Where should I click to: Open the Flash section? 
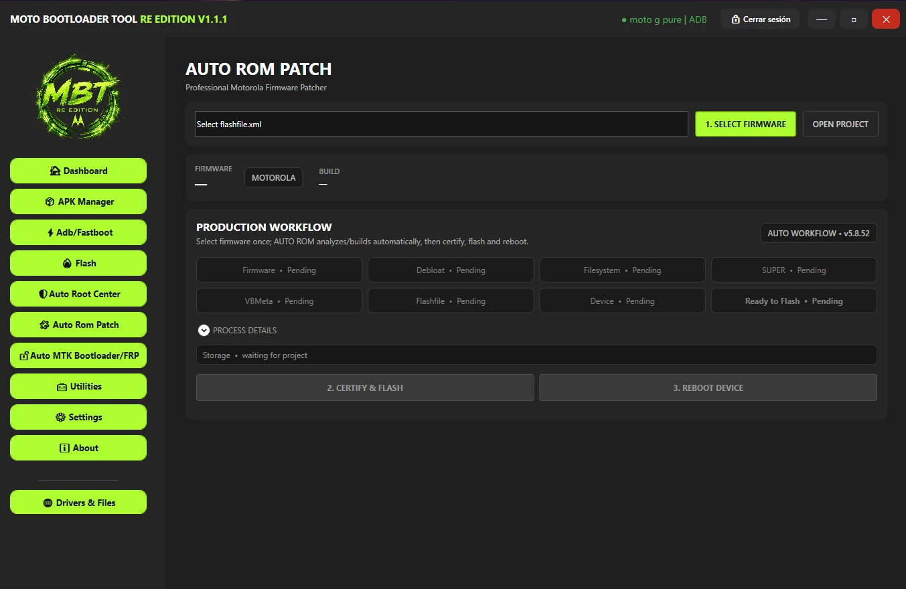pyautogui.click(x=78, y=263)
